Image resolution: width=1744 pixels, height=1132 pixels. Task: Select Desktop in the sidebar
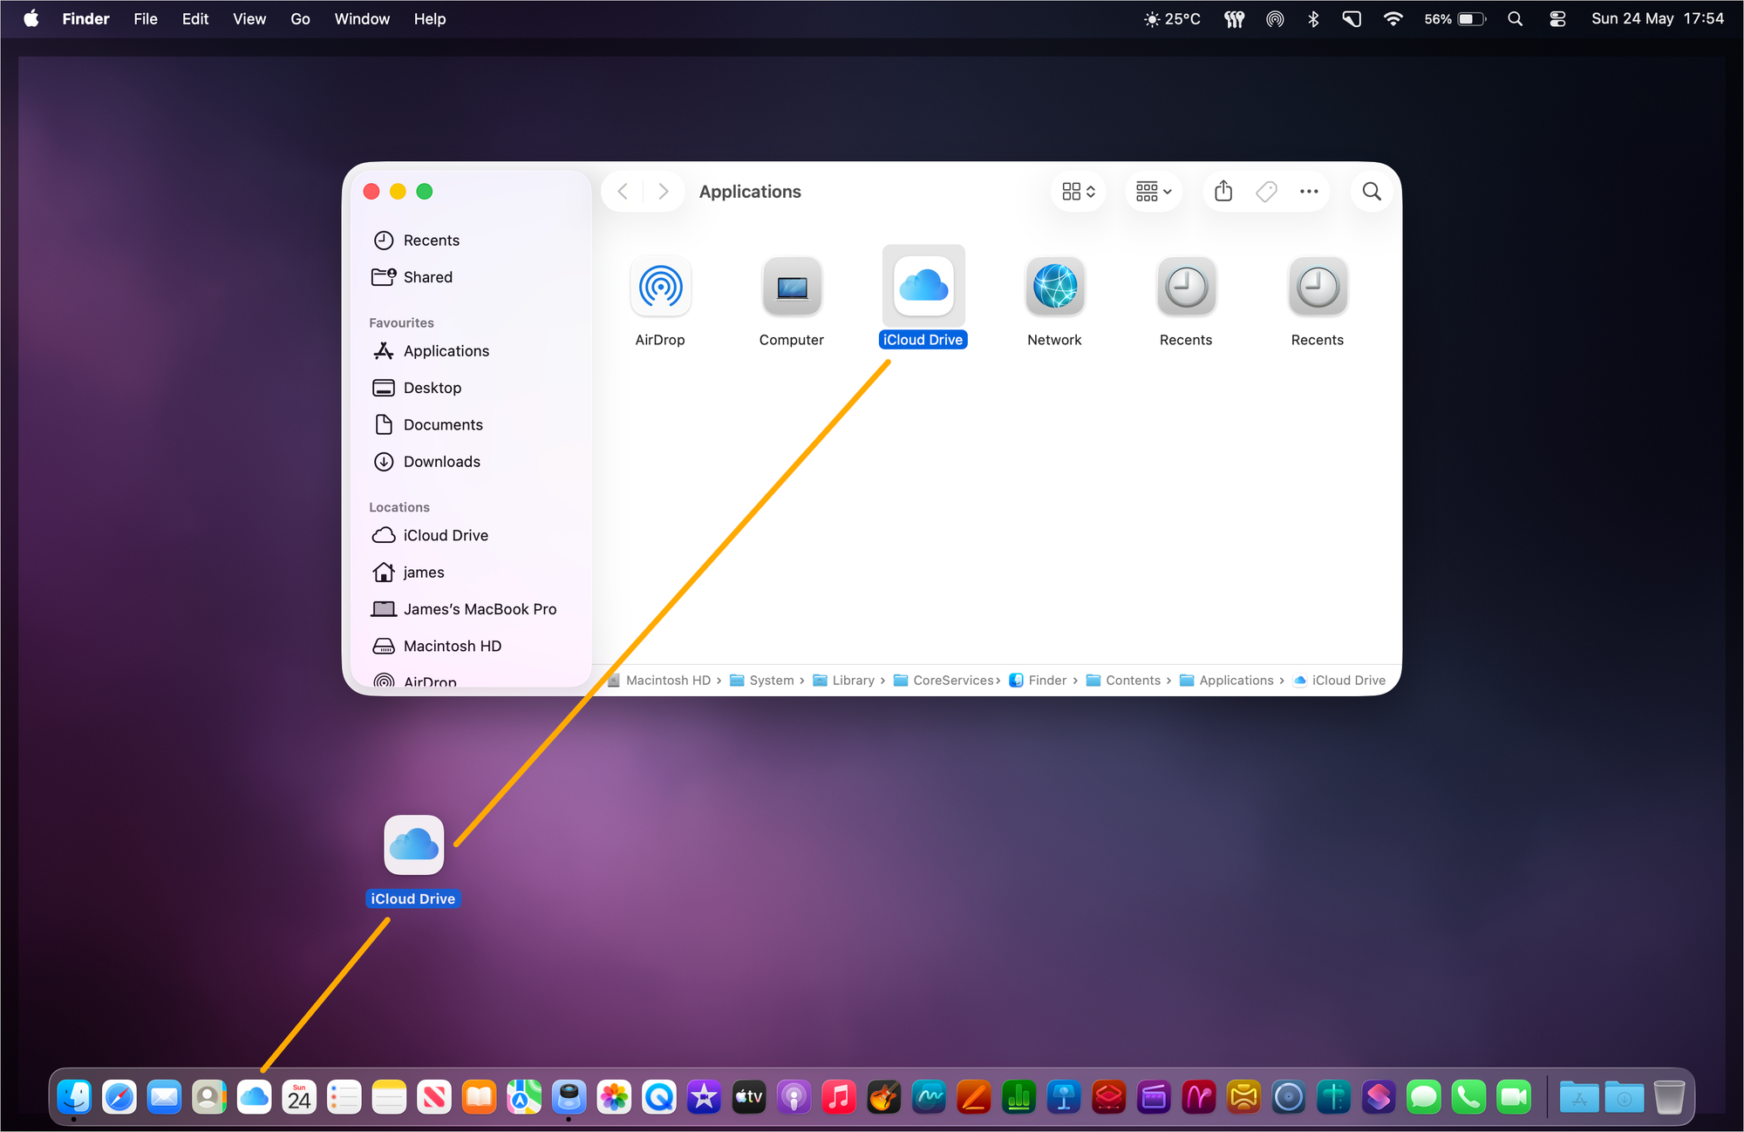(471, 388)
